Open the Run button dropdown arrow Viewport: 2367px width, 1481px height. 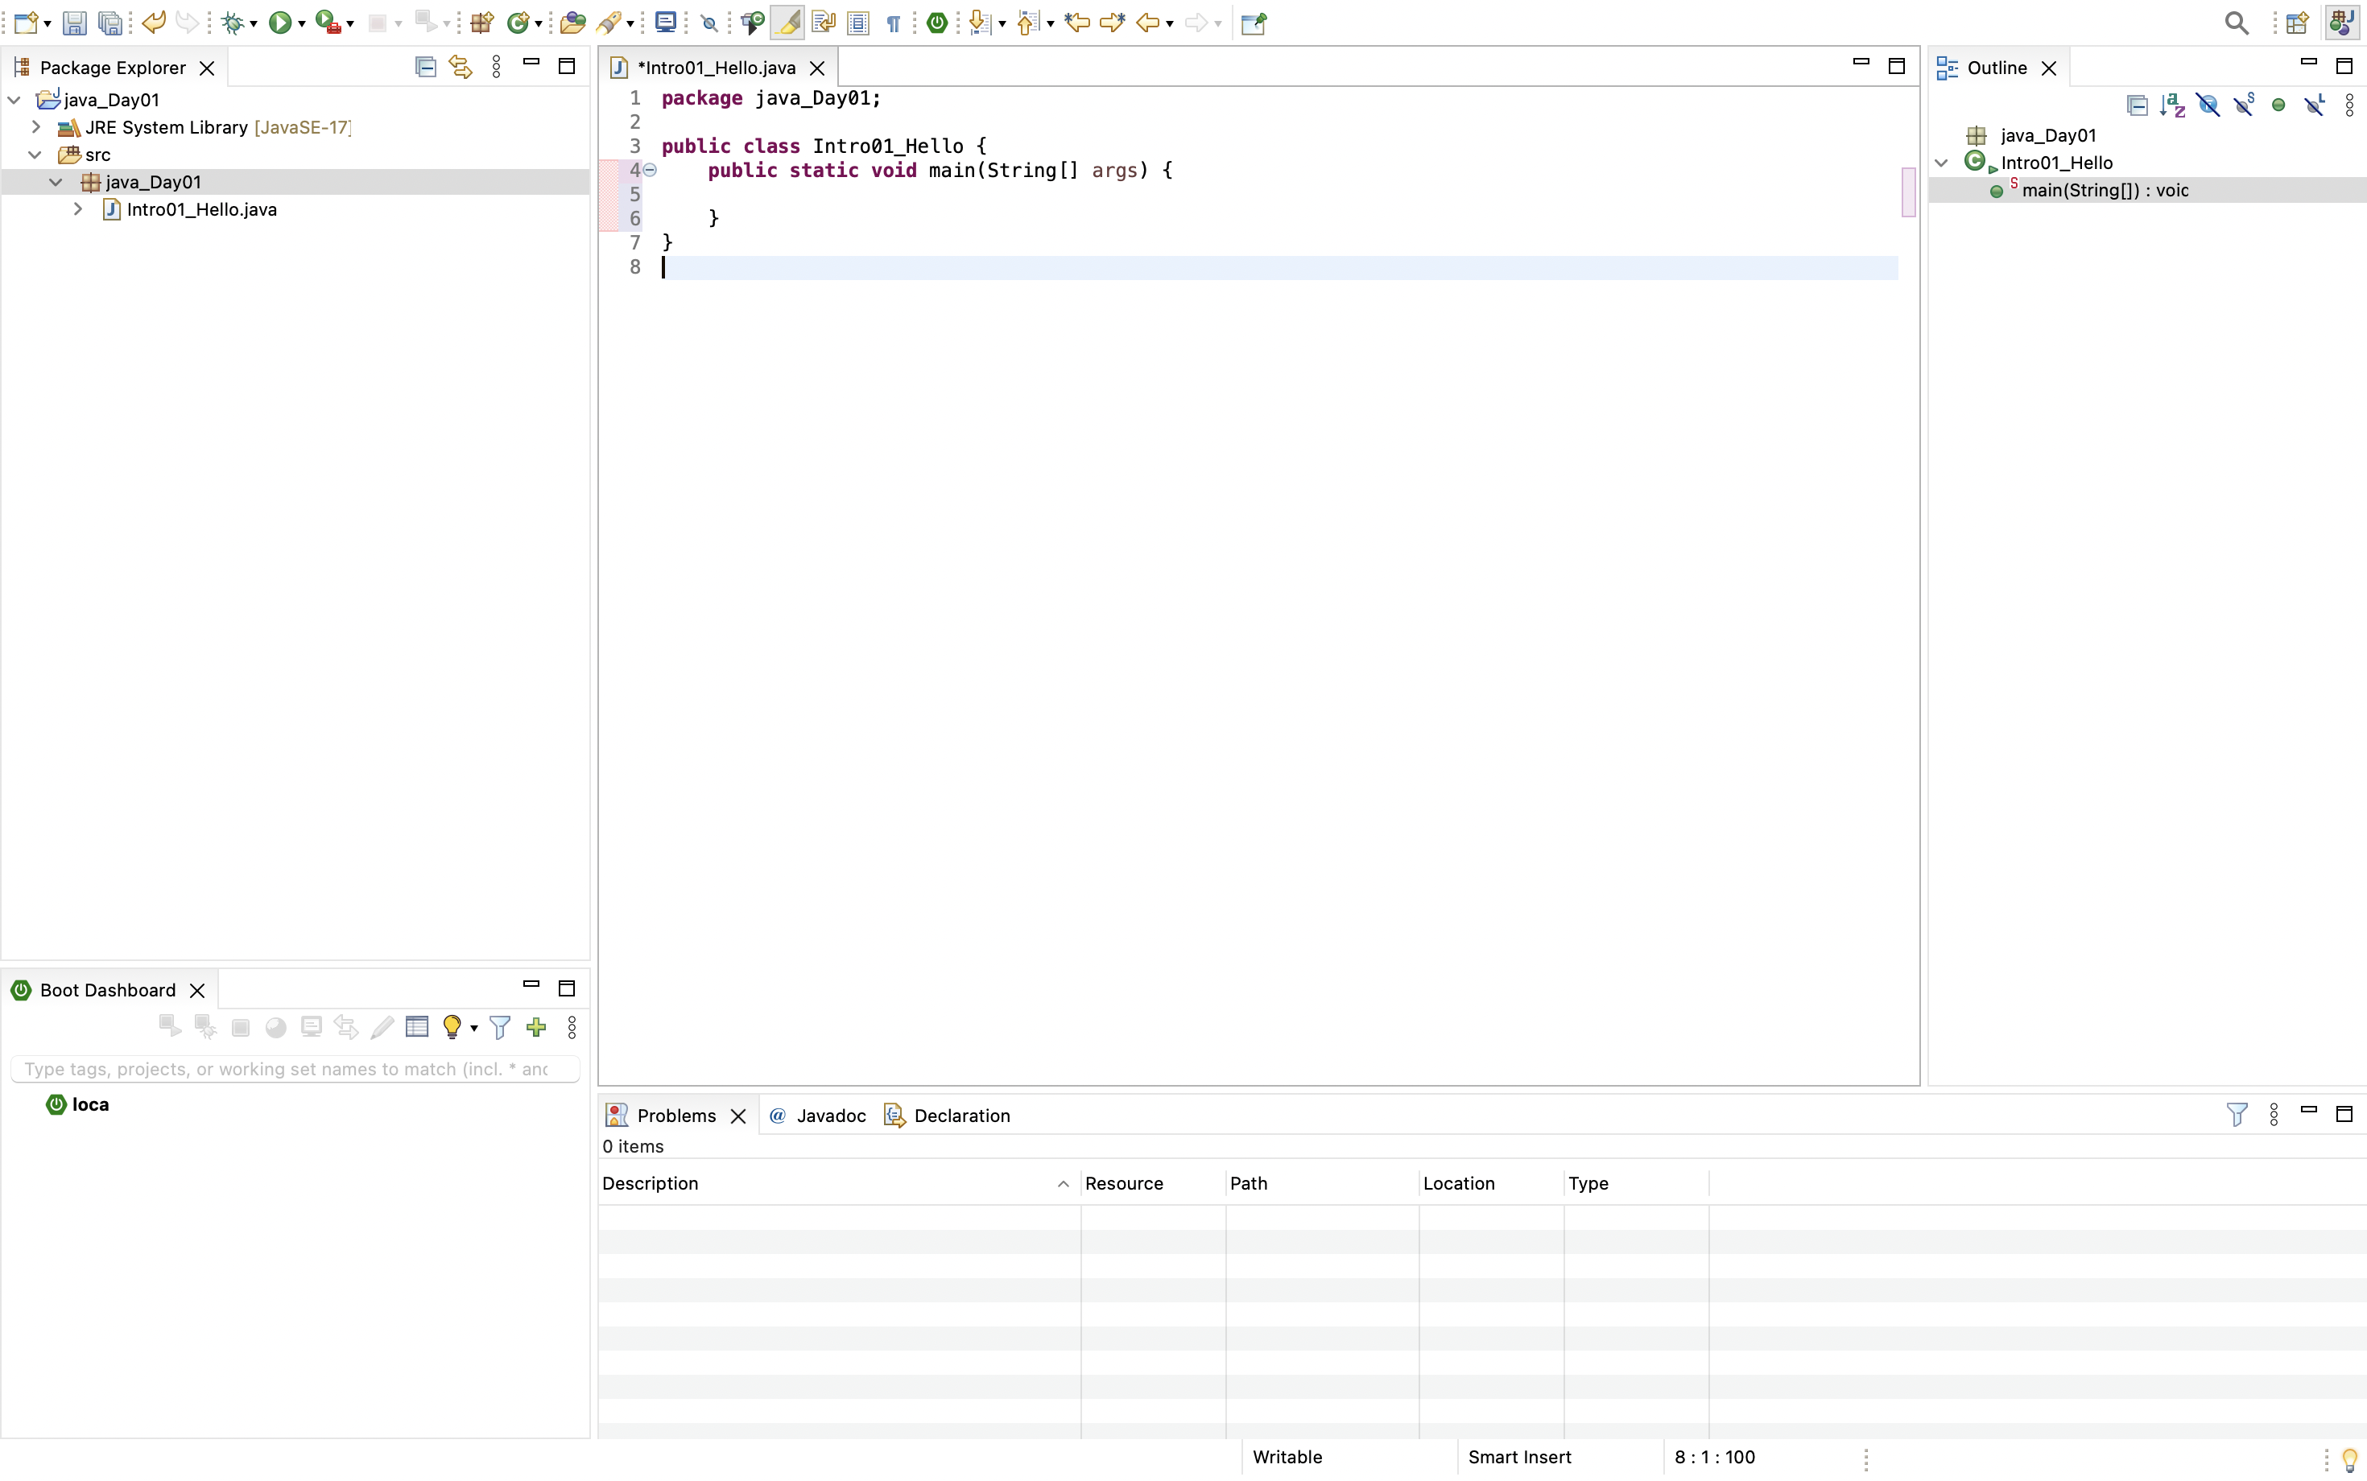[302, 23]
